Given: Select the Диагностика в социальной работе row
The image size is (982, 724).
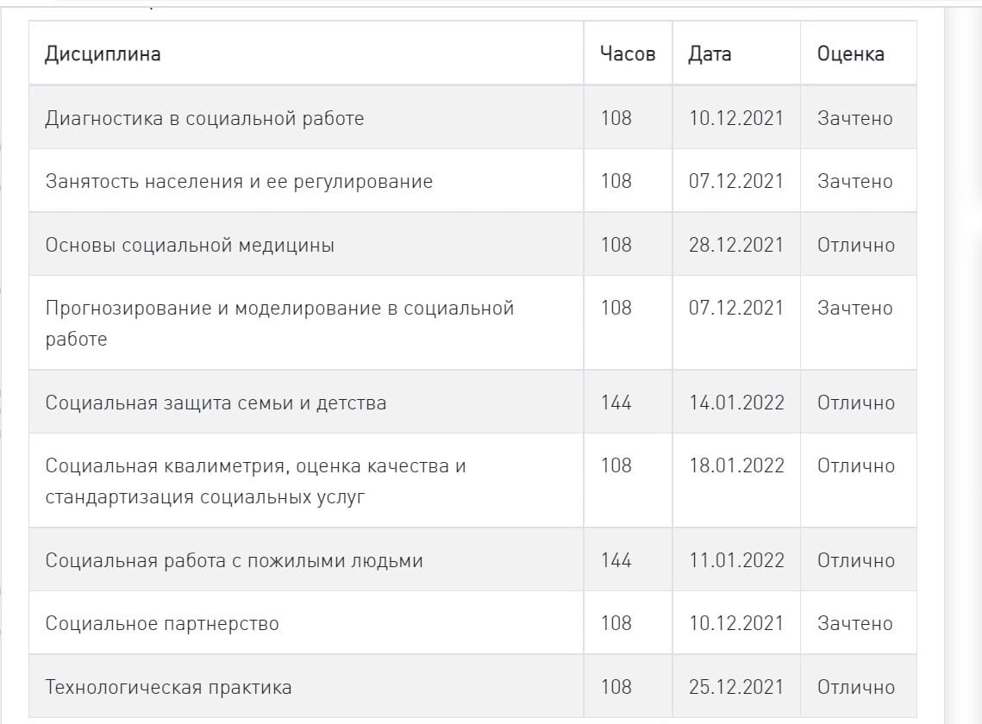Looking at the screenshot, I should [x=204, y=118].
